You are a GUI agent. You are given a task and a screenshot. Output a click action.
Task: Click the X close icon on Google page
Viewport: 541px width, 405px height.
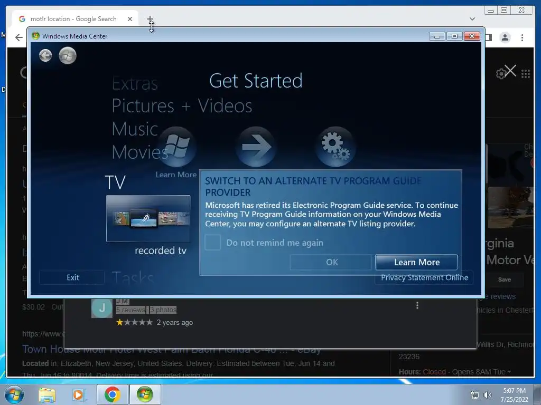(510, 71)
